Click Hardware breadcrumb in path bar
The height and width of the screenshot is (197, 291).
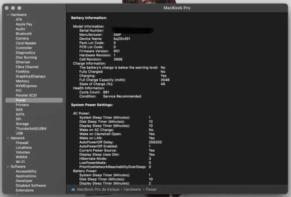132,189
